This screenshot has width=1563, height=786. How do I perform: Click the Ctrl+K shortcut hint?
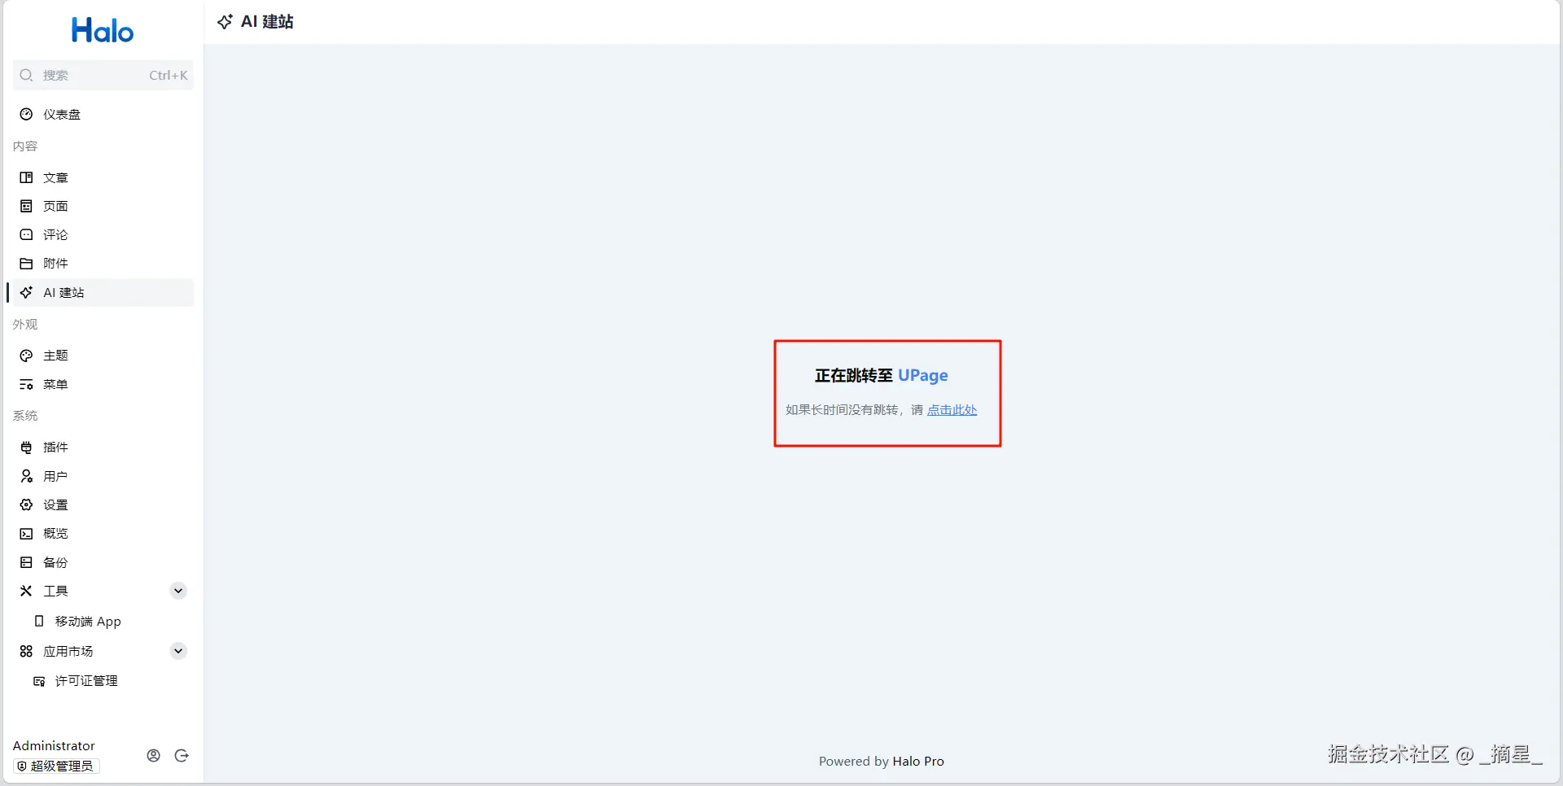(x=169, y=75)
